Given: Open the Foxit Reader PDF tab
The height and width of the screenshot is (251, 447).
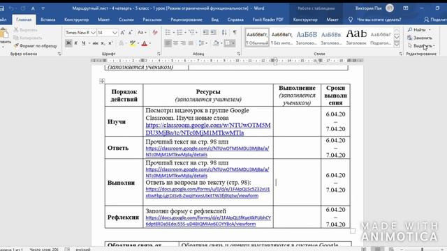Looking at the screenshot, I should [268, 20].
